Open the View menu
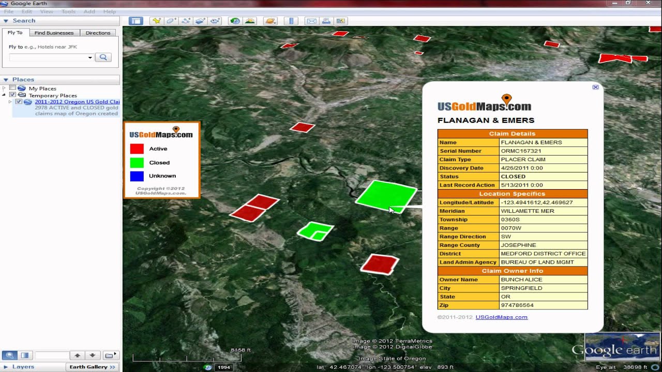This screenshot has width=662, height=372. click(47, 11)
